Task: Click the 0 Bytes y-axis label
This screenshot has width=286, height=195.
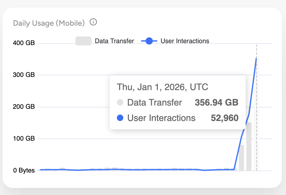Action: (24, 170)
